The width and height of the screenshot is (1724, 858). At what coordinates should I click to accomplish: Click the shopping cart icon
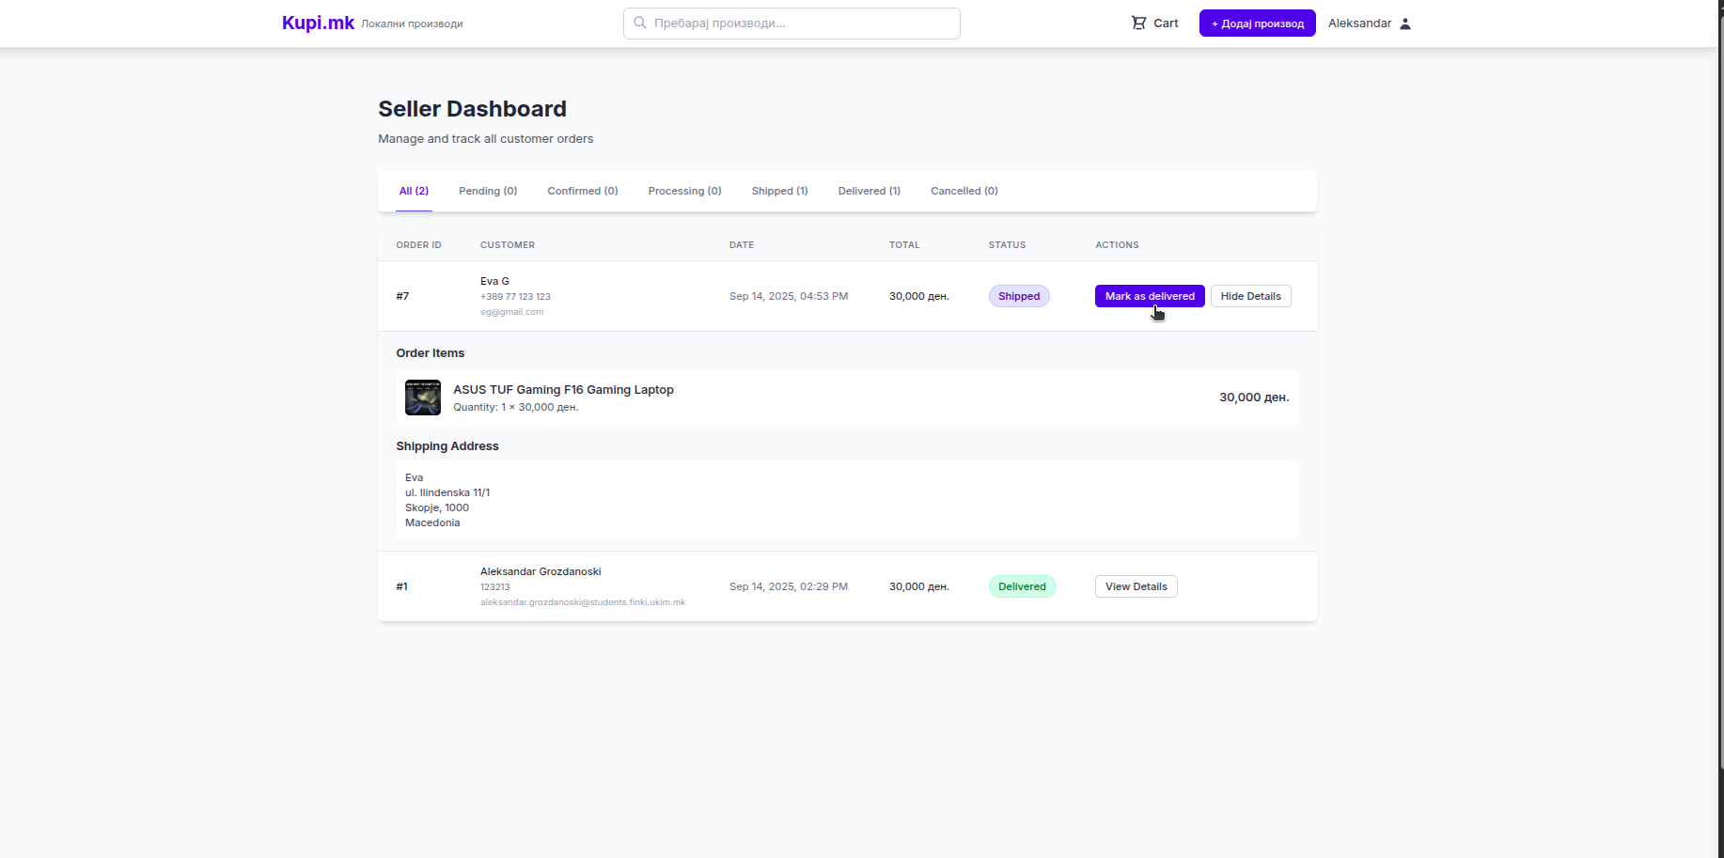1138,23
